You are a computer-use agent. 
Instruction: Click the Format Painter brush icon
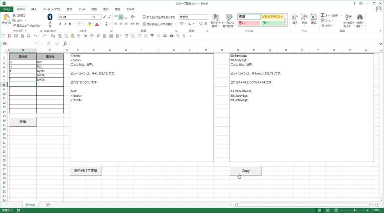(14, 26)
